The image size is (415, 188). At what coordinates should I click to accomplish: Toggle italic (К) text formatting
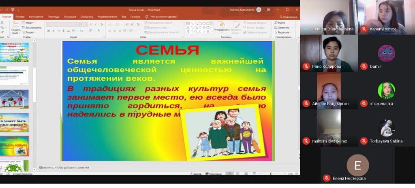[53, 31]
